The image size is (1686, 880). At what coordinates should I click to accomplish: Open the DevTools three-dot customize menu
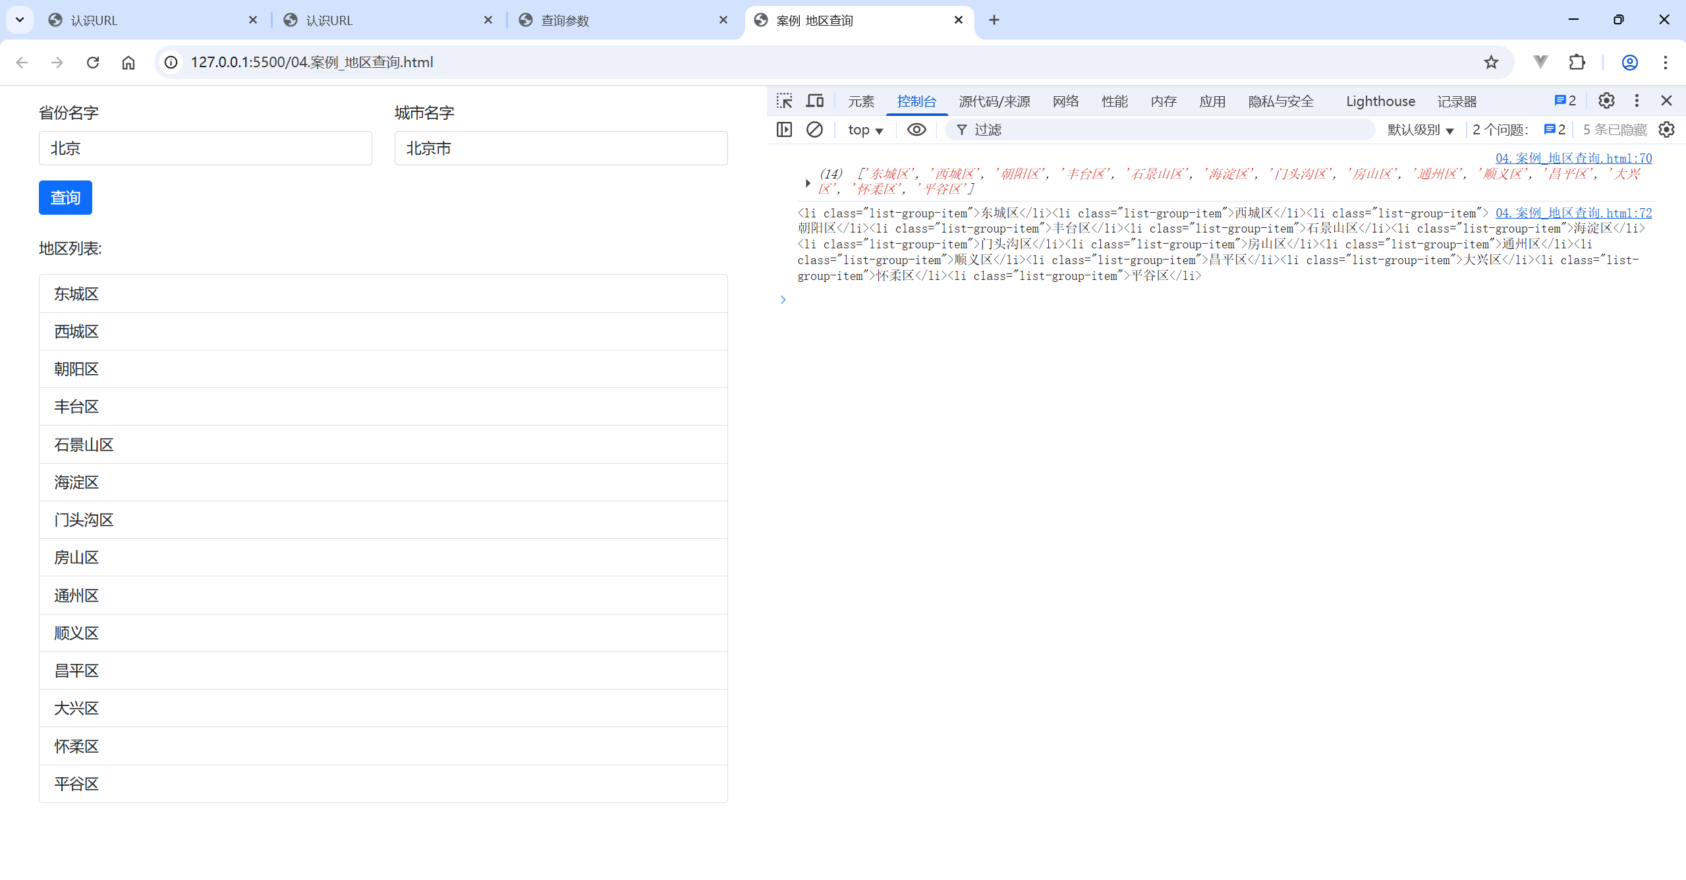[x=1637, y=101]
